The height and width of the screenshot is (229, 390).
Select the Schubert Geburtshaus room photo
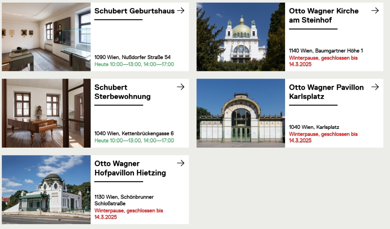coord(46,37)
